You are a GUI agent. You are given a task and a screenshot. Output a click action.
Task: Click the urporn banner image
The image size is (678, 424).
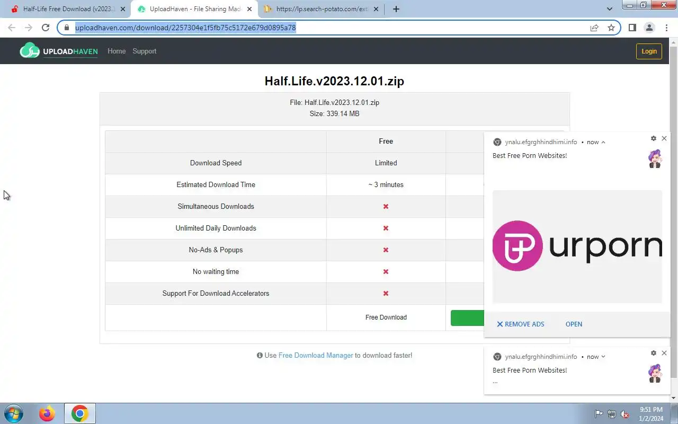coord(577,246)
